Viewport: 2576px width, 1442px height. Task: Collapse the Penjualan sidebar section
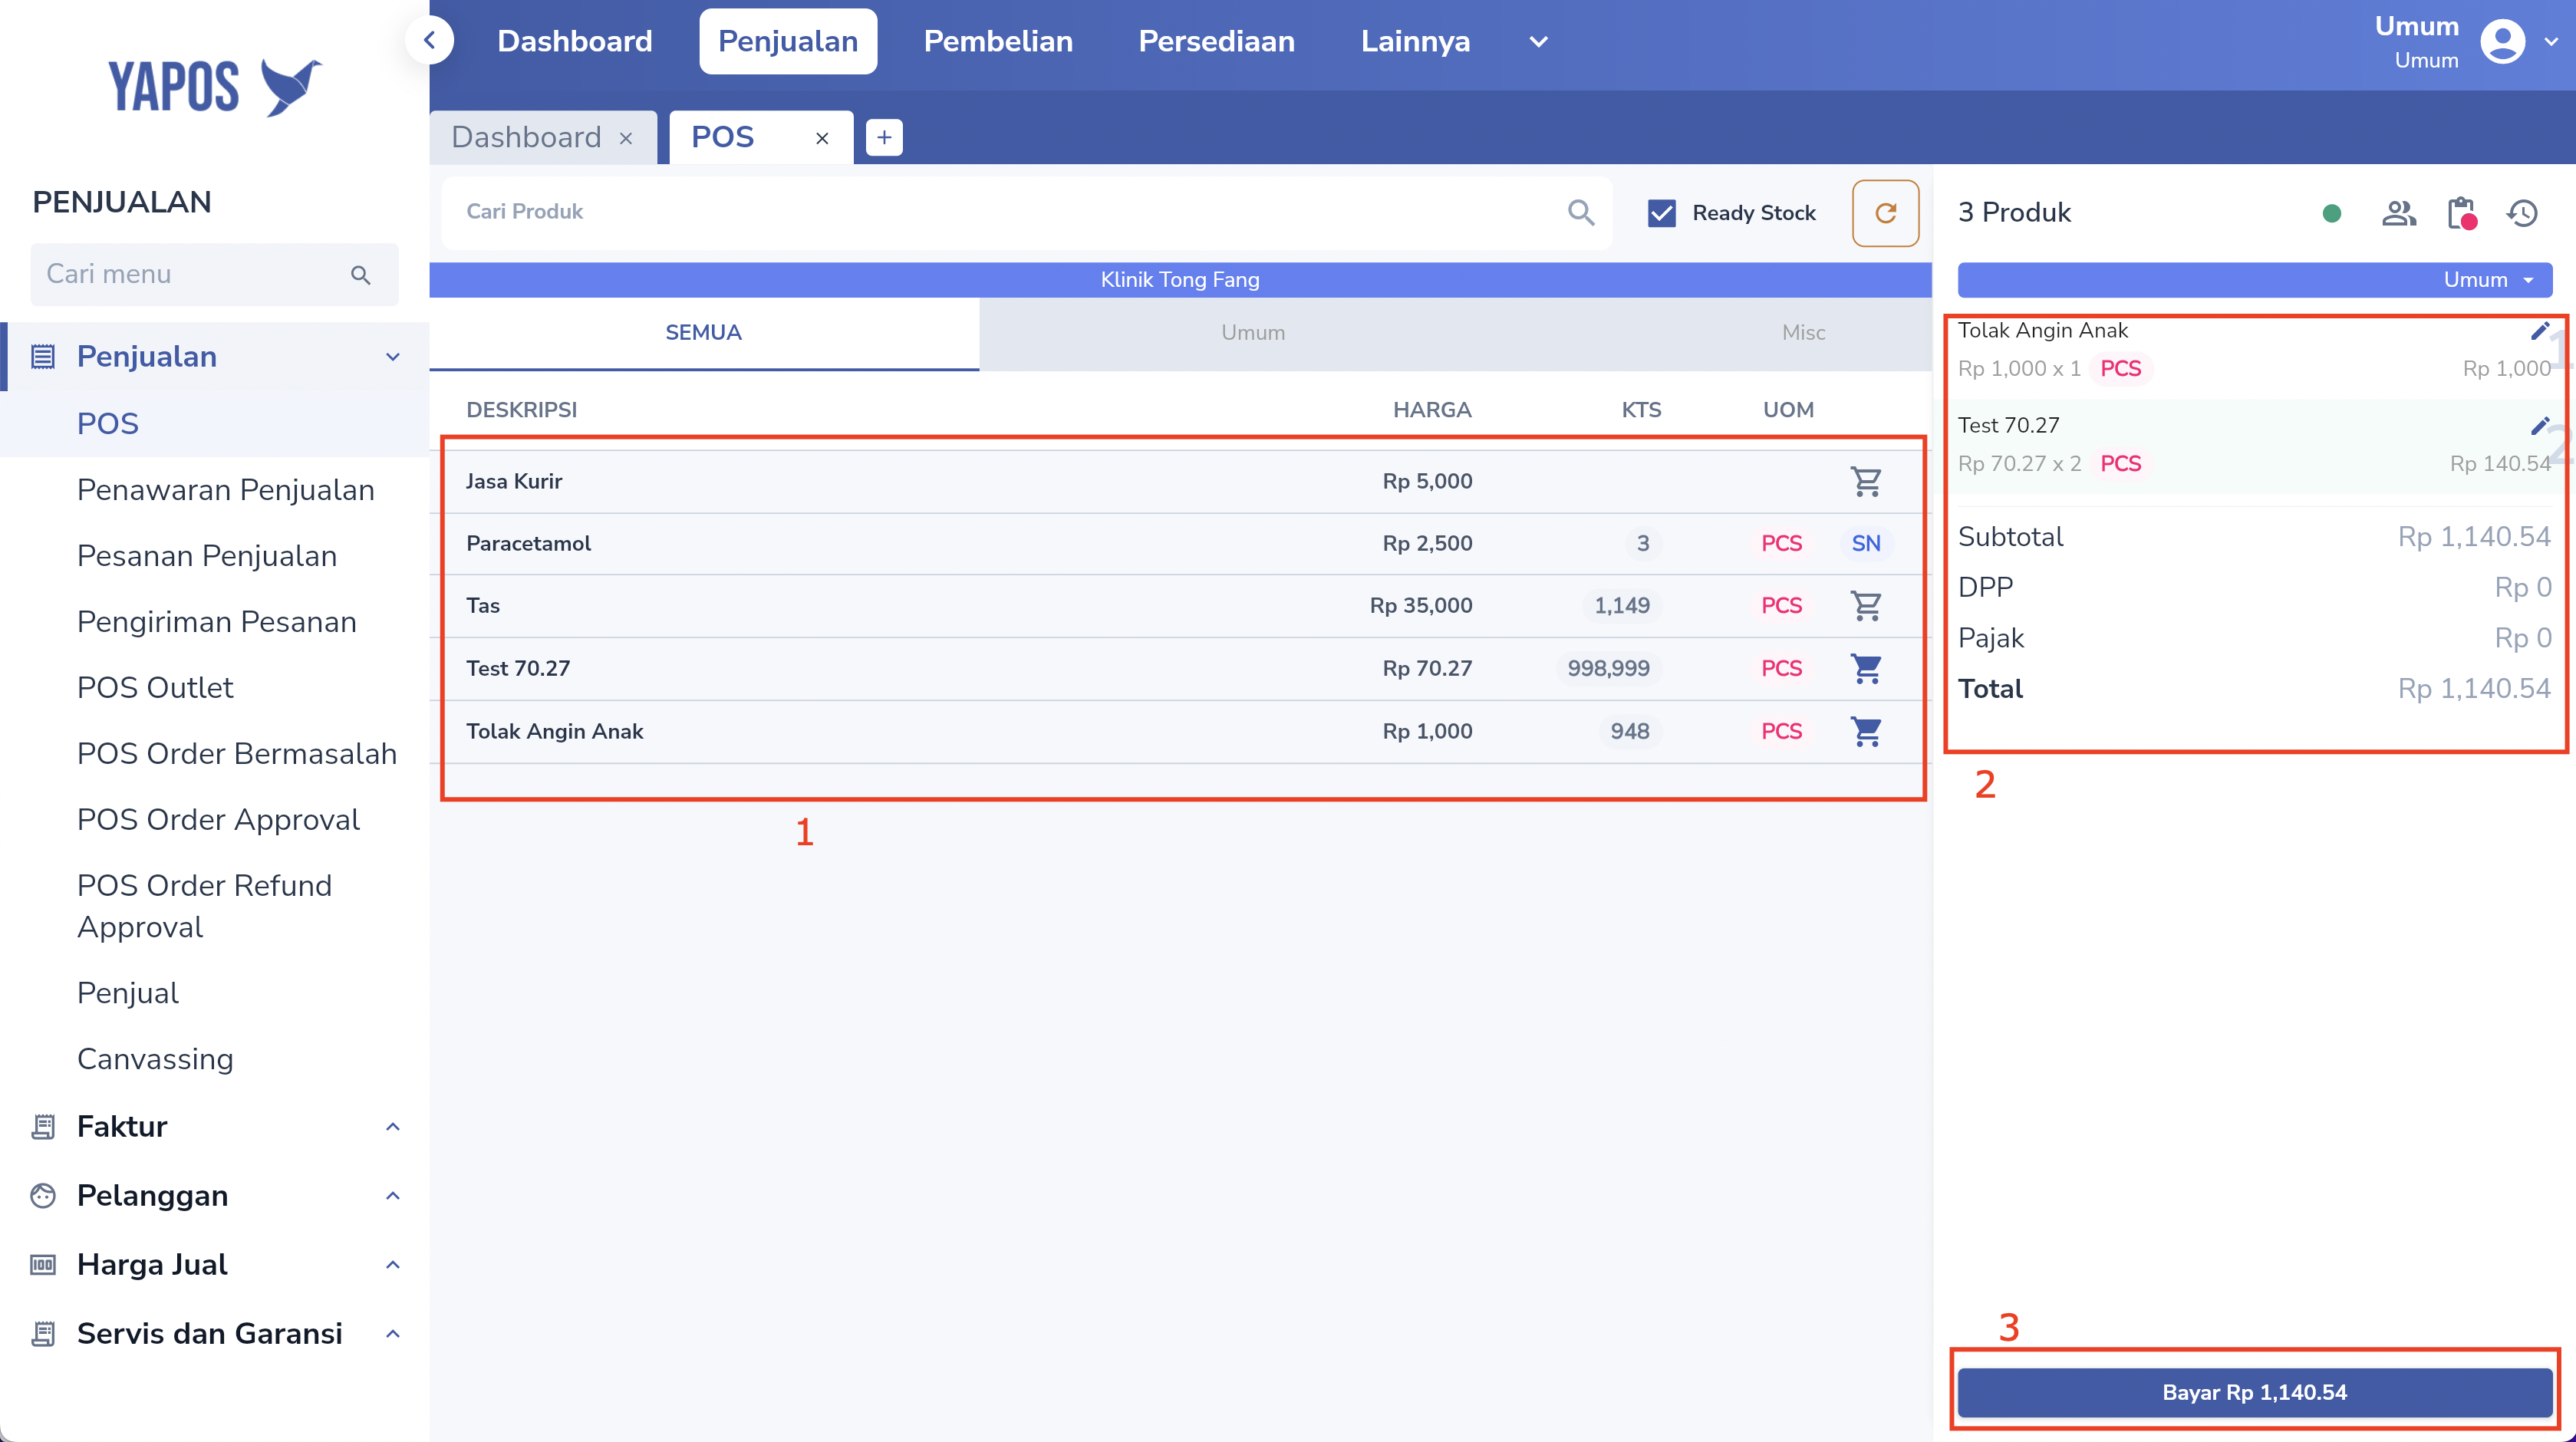click(393, 357)
